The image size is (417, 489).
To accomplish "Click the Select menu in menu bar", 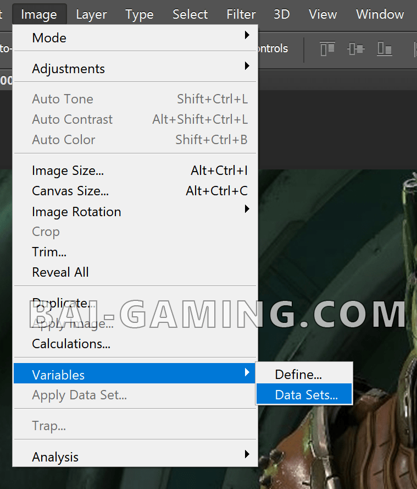I will pos(190,14).
